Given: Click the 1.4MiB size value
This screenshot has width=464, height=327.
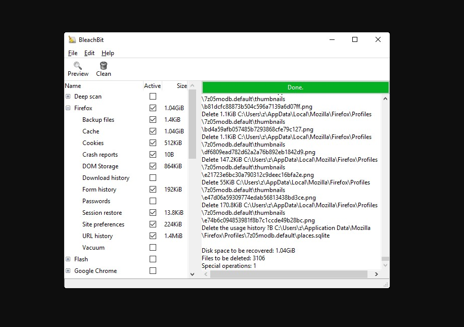Looking at the screenshot, I should 173,236.
